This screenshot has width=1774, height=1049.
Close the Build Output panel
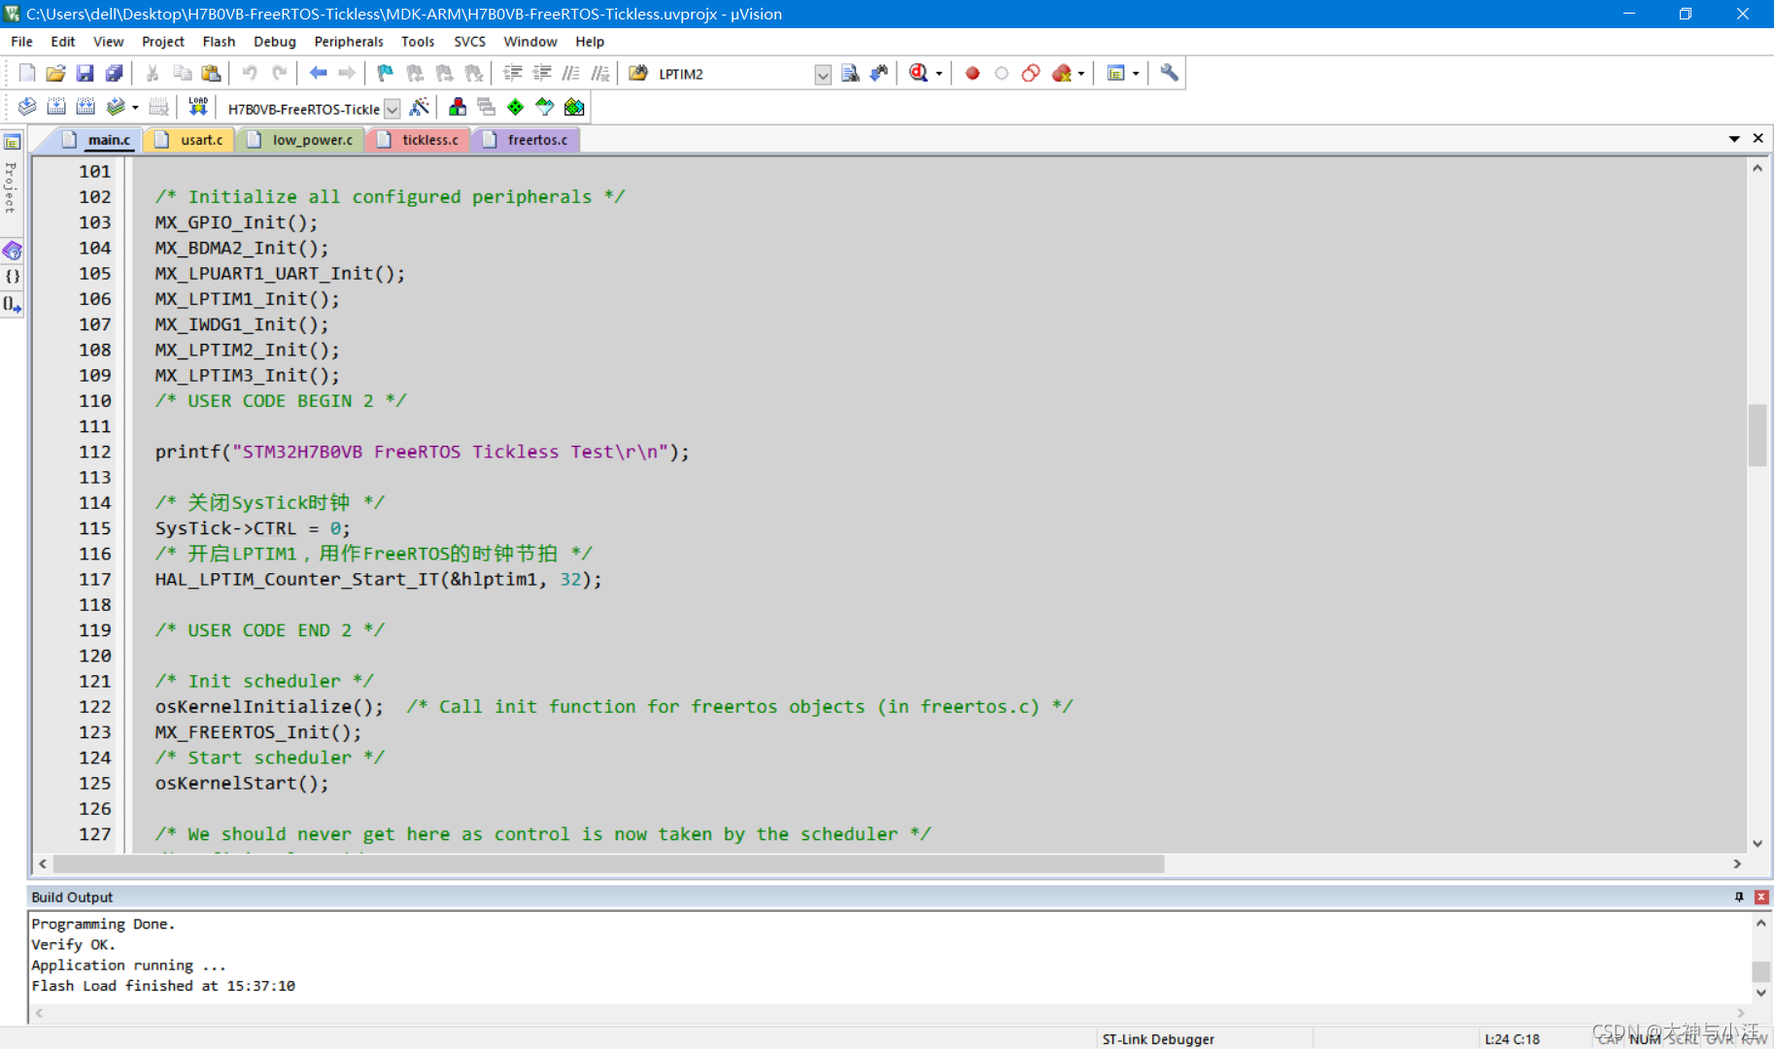pyautogui.click(x=1760, y=896)
